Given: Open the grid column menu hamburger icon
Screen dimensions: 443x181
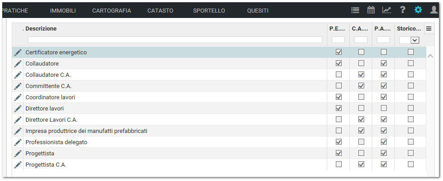Looking at the screenshot, I should click(429, 28).
